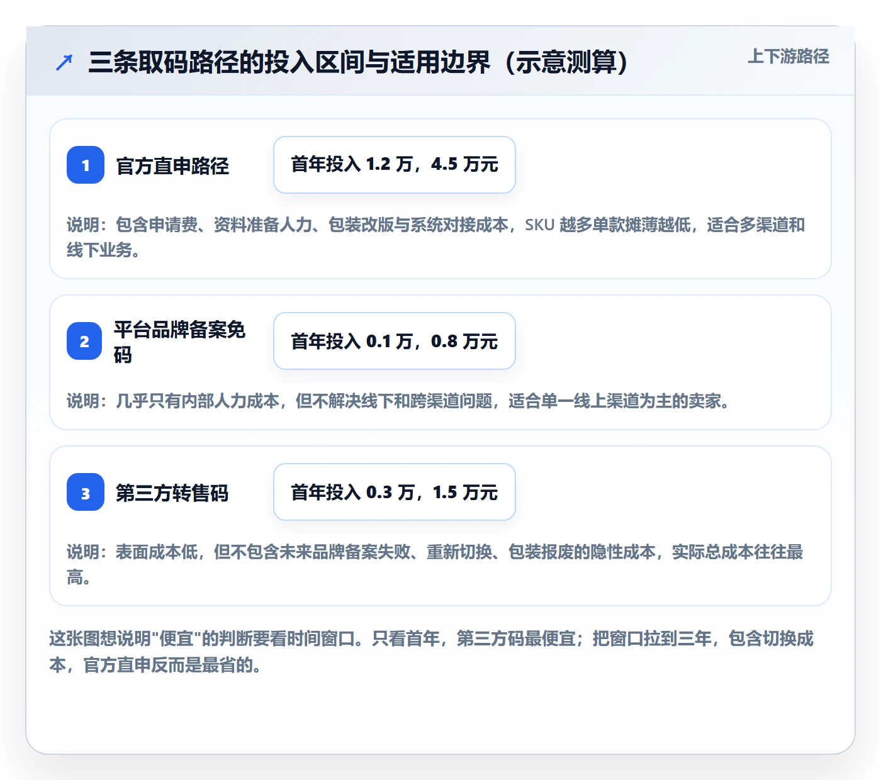The image size is (881, 780).
Task: Click the blue number 3 badge
Action: [x=86, y=492]
